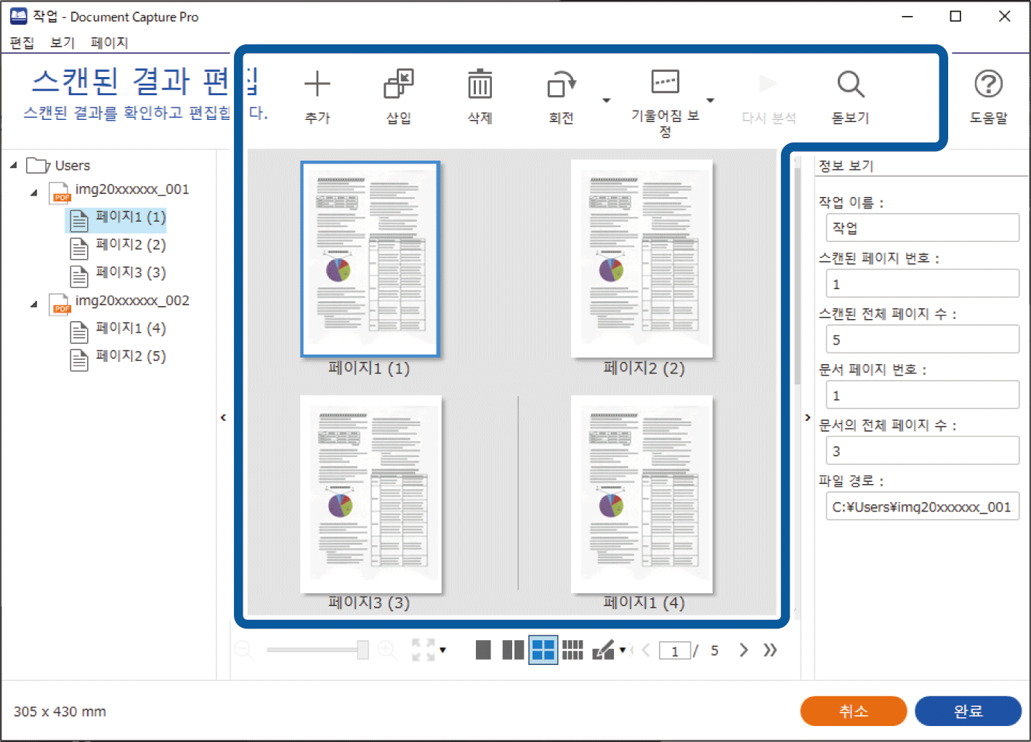Switch to single-page view layout
This screenshot has height=742, width=1031.
(483, 650)
